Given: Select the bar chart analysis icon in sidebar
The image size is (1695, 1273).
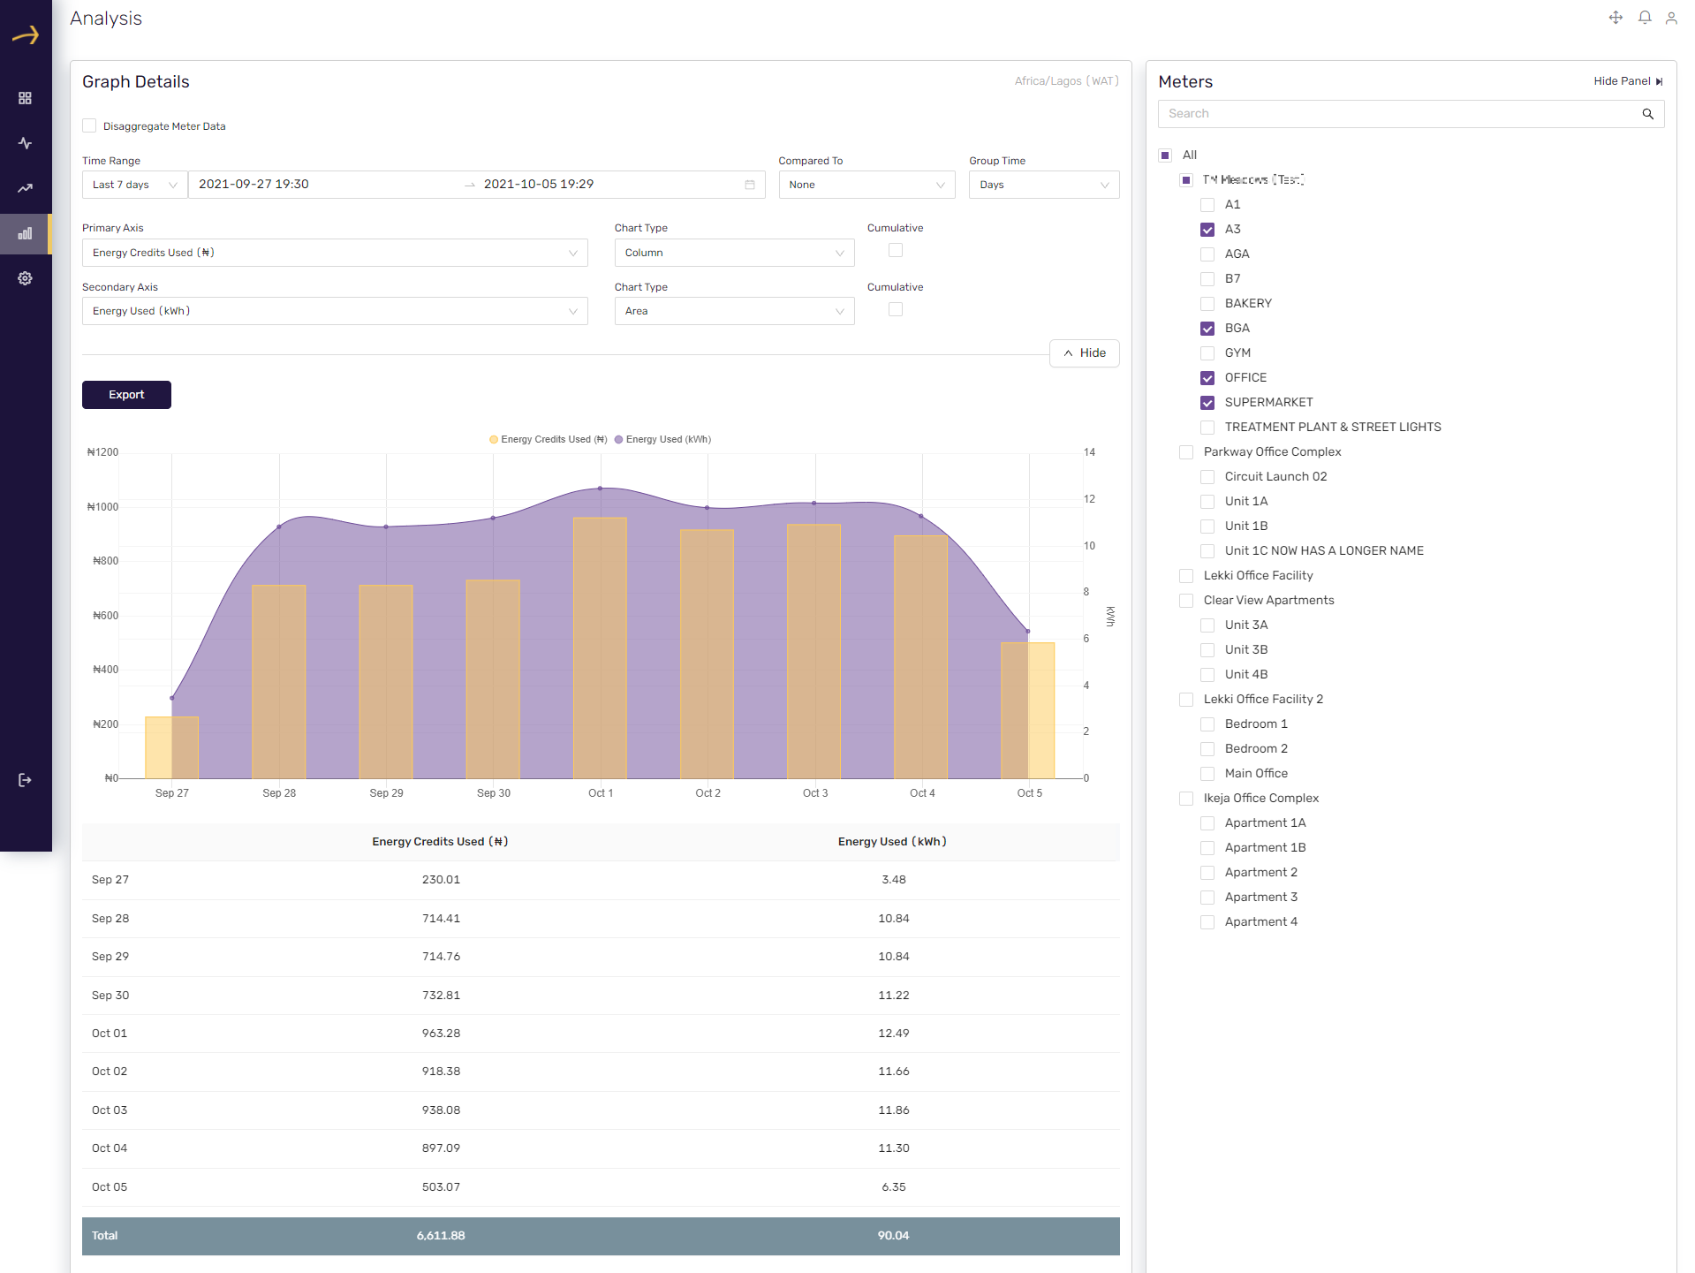Looking at the screenshot, I should tap(25, 233).
